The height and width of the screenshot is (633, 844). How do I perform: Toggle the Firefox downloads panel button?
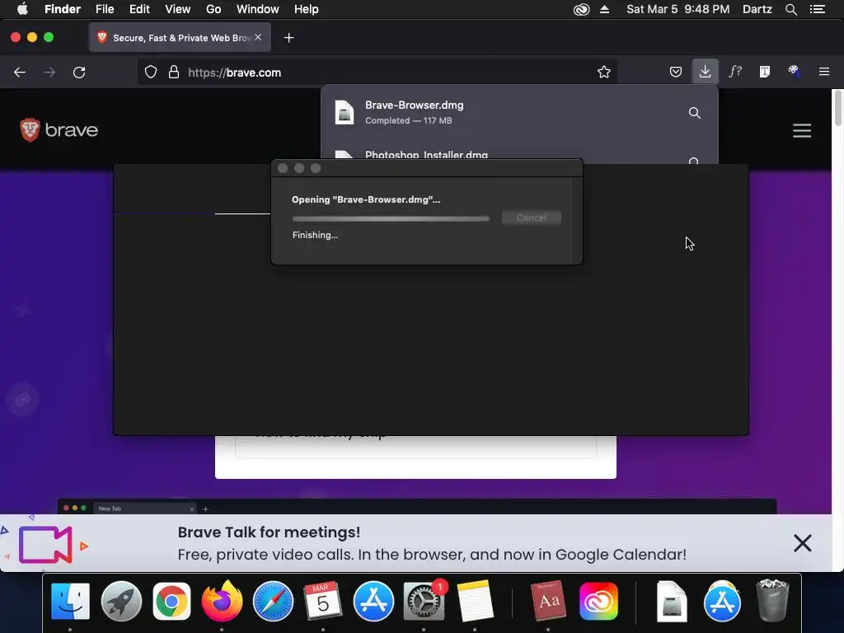705,72
